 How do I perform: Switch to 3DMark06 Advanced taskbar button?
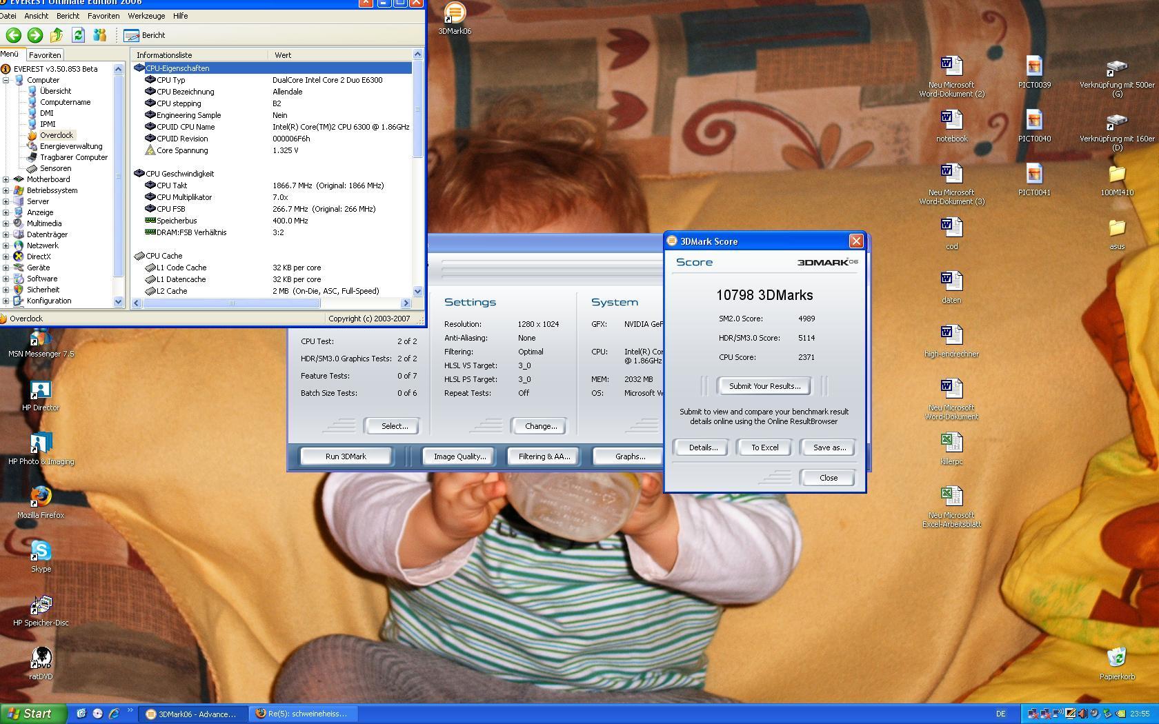(193, 714)
